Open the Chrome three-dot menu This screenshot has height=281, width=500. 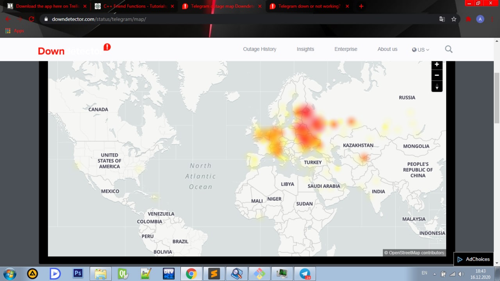(492, 19)
